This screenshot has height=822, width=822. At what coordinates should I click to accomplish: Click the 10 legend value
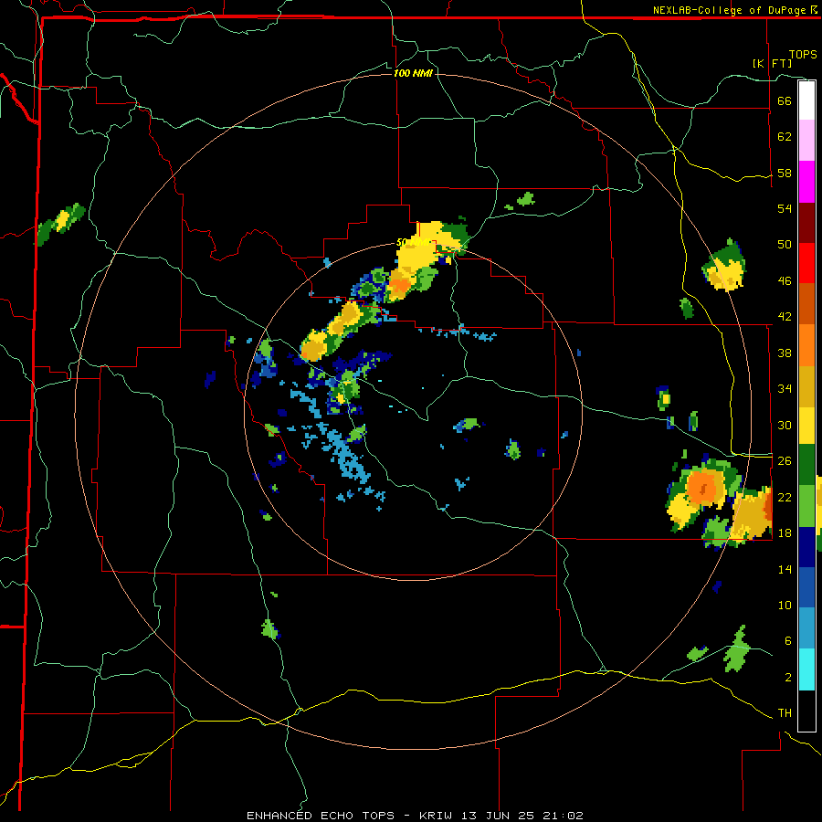785,605
